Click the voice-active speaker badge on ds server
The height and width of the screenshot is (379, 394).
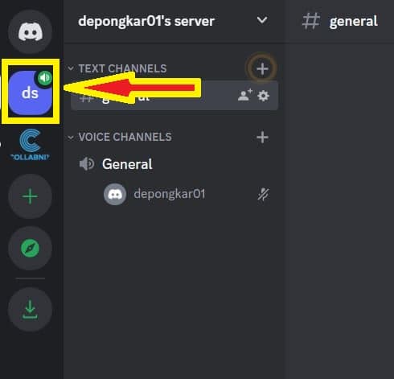pos(45,78)
